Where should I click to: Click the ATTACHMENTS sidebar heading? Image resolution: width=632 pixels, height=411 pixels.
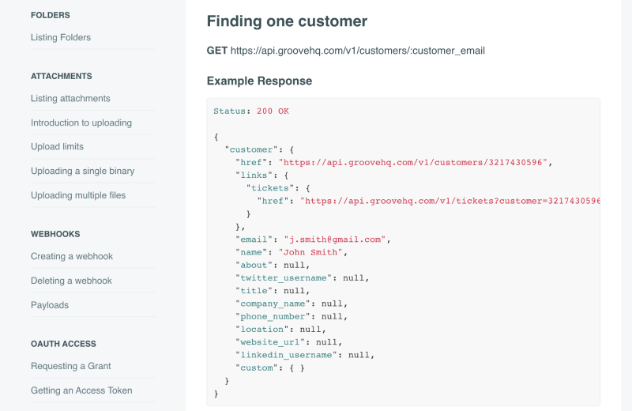(x=62, y=77)
